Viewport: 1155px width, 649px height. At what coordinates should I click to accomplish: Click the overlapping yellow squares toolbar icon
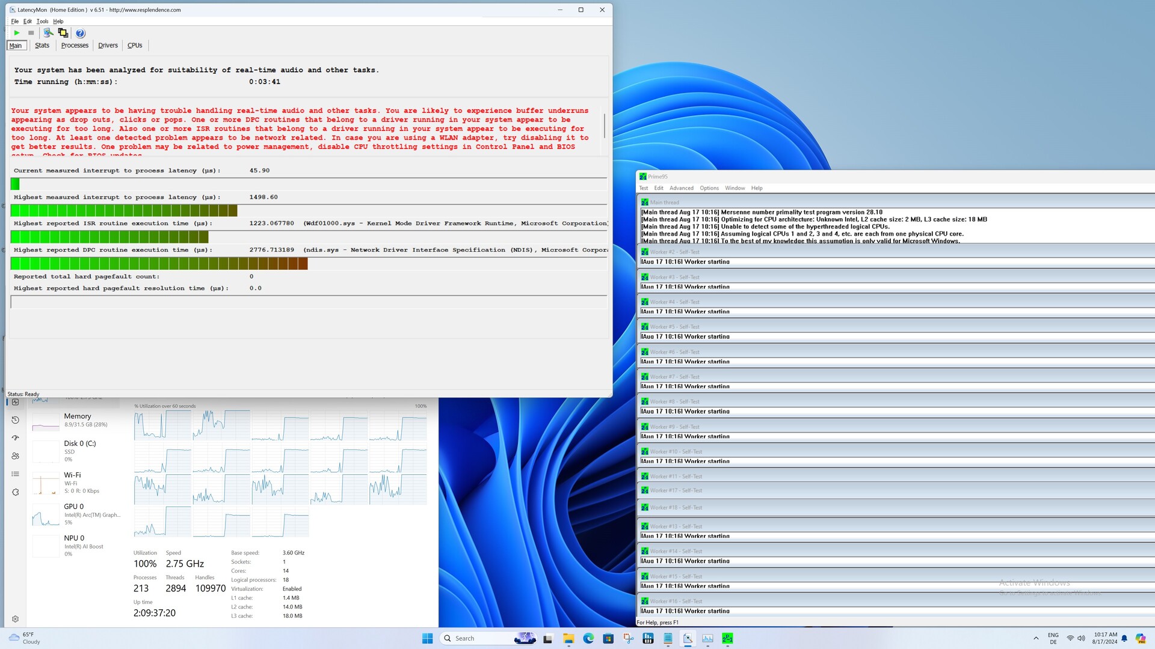click(x=63, y=33)
